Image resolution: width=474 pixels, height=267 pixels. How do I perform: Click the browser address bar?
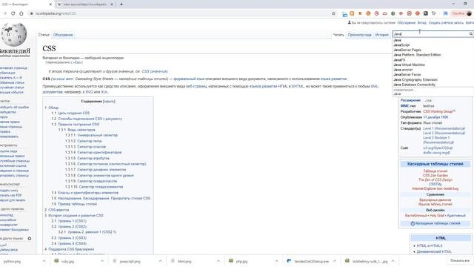(x=181, y=13)
